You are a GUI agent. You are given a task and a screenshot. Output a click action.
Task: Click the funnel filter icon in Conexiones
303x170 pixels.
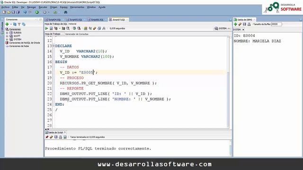pos(19,24)
